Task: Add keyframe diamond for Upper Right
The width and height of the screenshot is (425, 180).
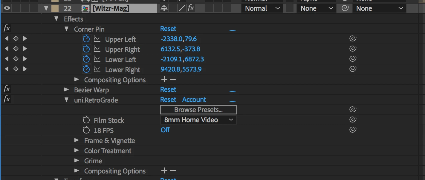Action: click(x=16, y=49)
